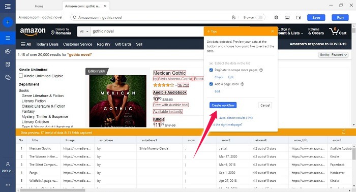Toggle Extract the data in the list checkbox

click(211, 63)
